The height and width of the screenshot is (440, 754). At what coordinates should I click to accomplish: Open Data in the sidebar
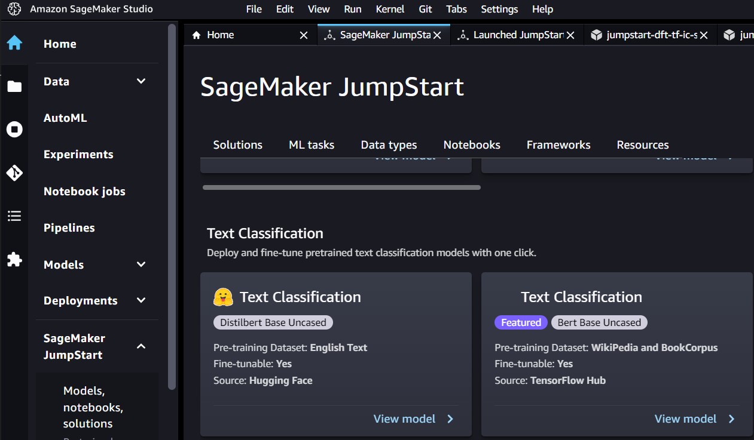[x=56, y=82]
